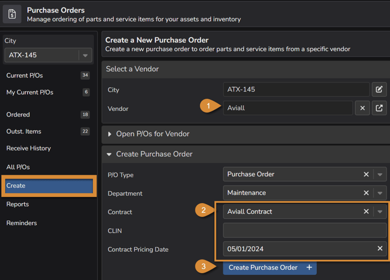
Task: Open the Department dropdown arrow
Action: coord(380,193)
